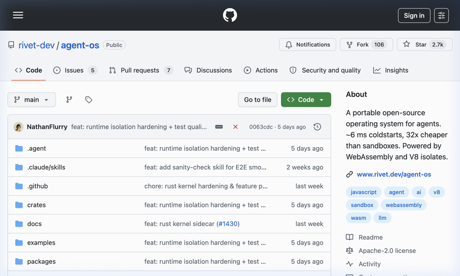This screenshot has height=276, width=460.
Task: Click the failed check red X status
Action: [236, 127]
